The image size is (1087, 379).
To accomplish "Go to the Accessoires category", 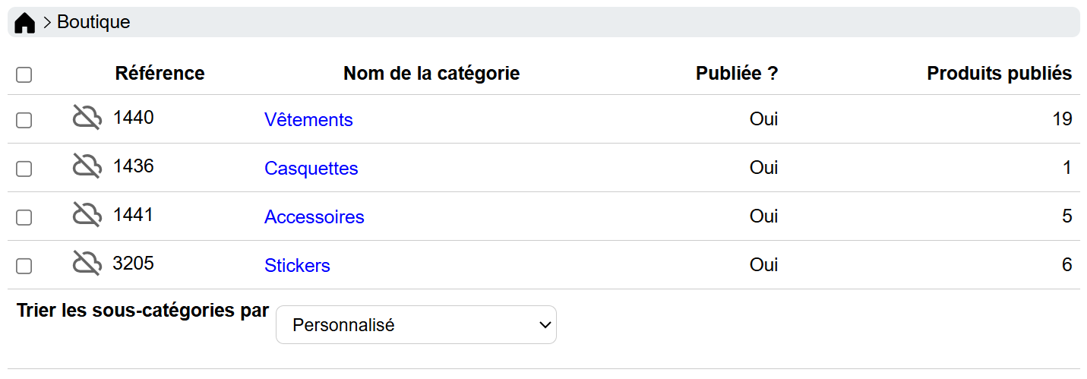I will pos(314,217).
